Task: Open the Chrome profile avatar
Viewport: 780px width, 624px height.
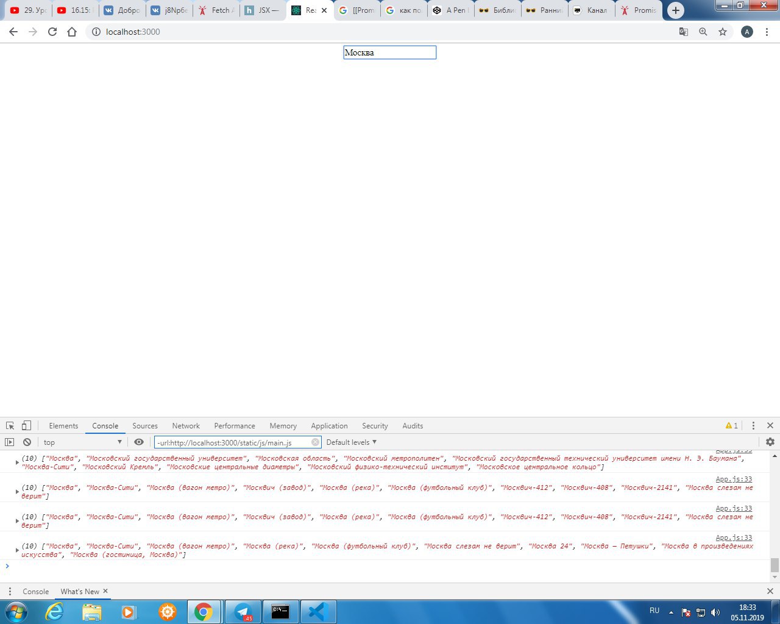Action: click(x=747, y=32)
